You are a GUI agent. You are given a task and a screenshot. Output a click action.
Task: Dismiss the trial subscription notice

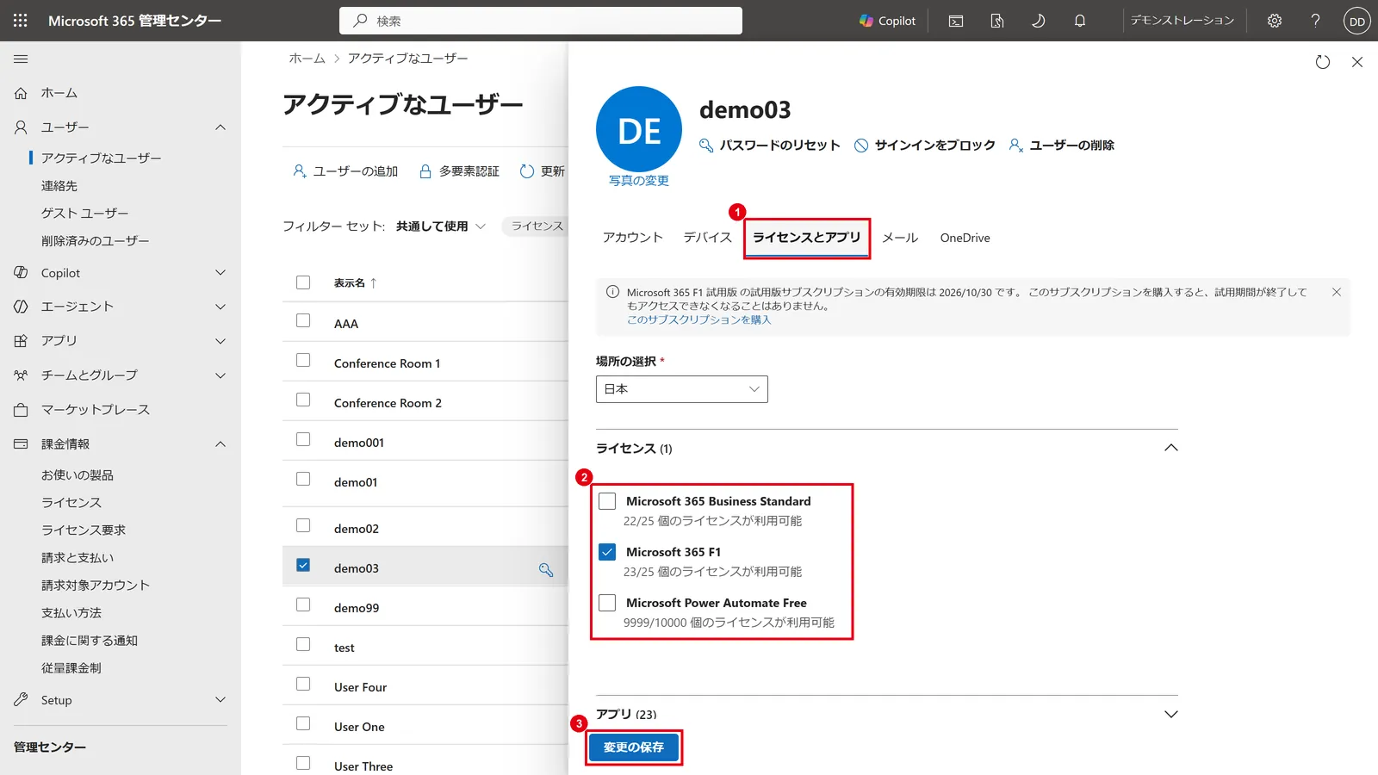(x=1337, y=292)
